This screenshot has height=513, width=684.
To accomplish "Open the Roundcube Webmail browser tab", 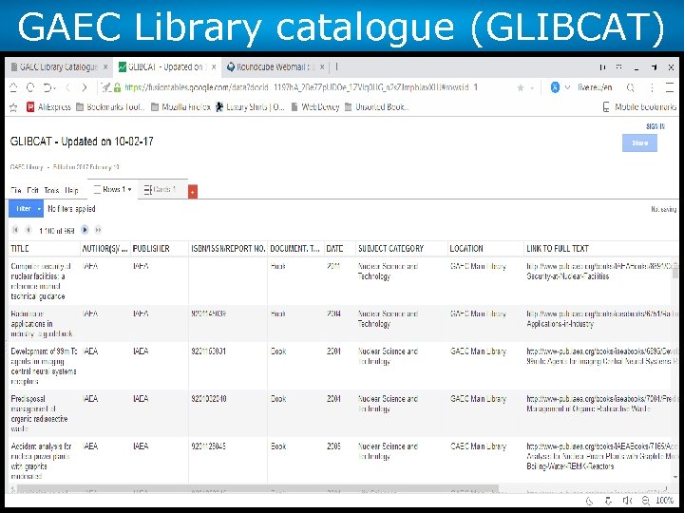I will pyautogui.click(x=273, y=67).
